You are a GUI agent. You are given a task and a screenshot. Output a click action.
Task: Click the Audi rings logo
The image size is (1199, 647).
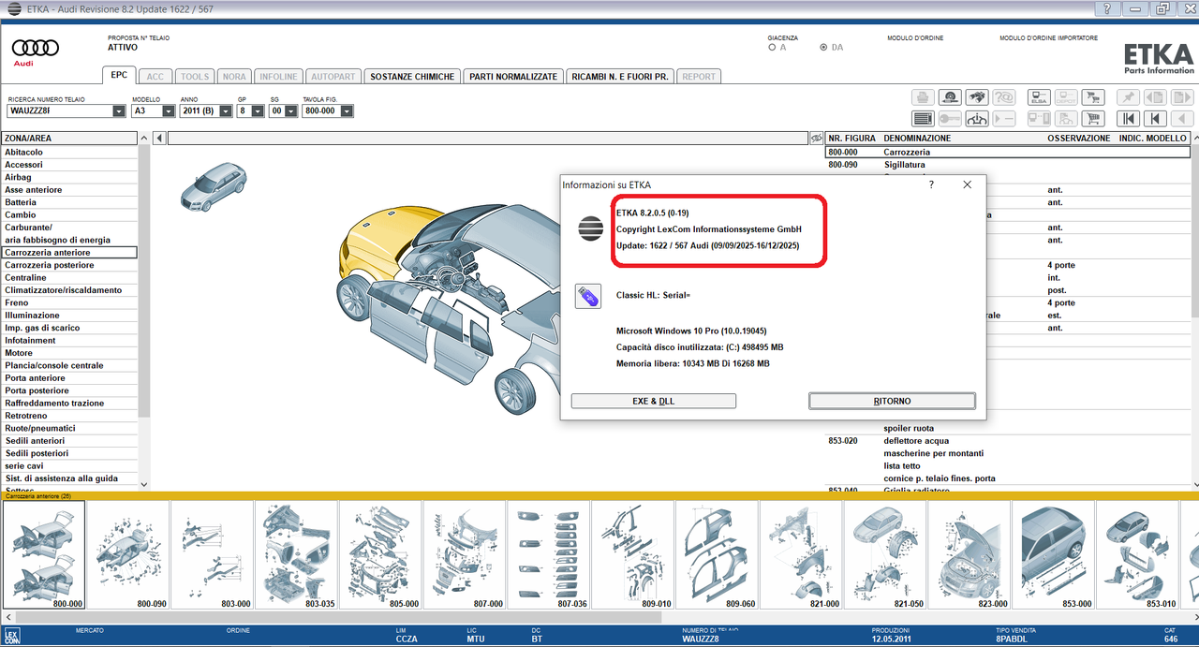[x=35, y=48]
